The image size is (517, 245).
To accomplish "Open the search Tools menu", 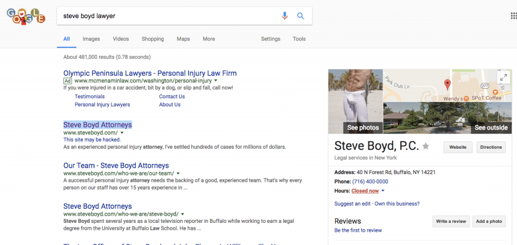I will click(299, 39).
